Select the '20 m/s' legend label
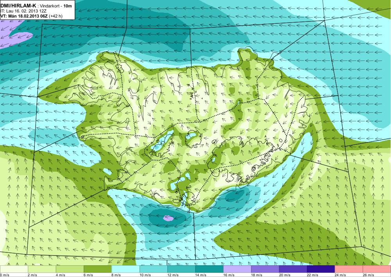The width and height of the screenshot is (391, 277). pyautogui.click(x=285, y=275)
